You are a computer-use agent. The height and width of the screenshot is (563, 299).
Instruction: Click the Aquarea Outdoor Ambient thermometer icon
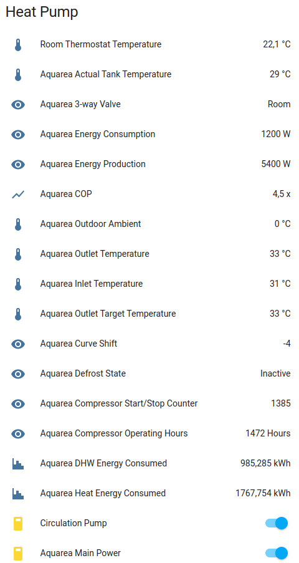pos(18,224)
